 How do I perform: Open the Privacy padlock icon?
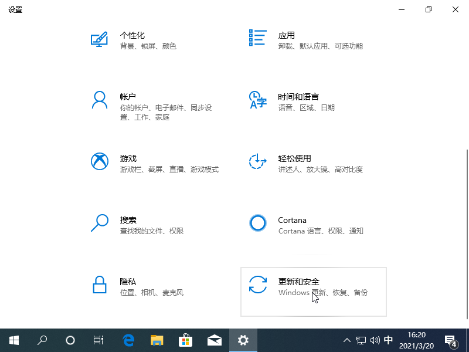coord(99,285)
